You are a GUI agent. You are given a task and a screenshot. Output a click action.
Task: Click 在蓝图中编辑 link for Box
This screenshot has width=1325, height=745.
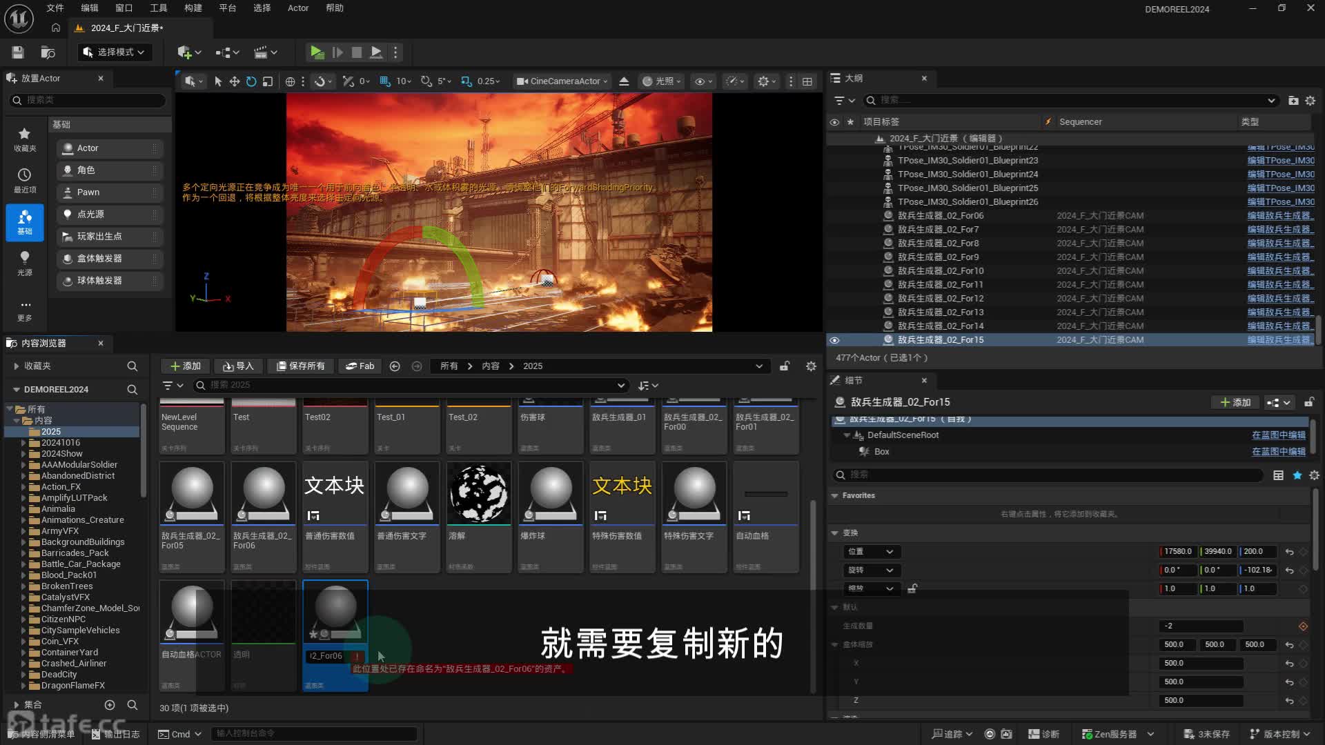[x=1278, y=452]
